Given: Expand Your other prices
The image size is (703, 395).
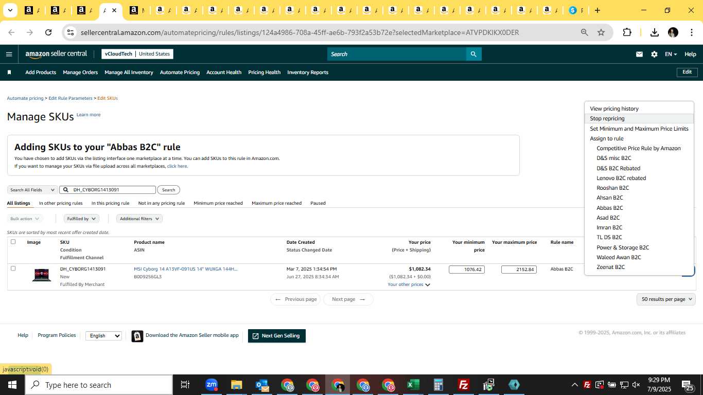Looking at the screenshot, I should (x=409, y=284).
